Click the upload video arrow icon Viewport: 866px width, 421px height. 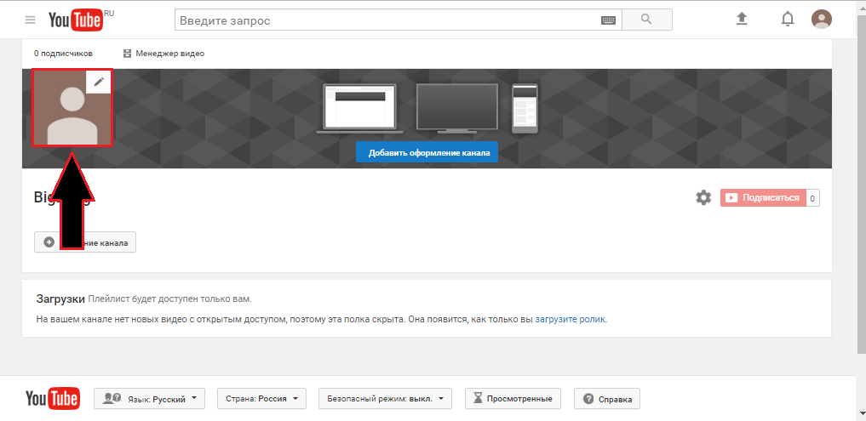click(x=741, y=19)
